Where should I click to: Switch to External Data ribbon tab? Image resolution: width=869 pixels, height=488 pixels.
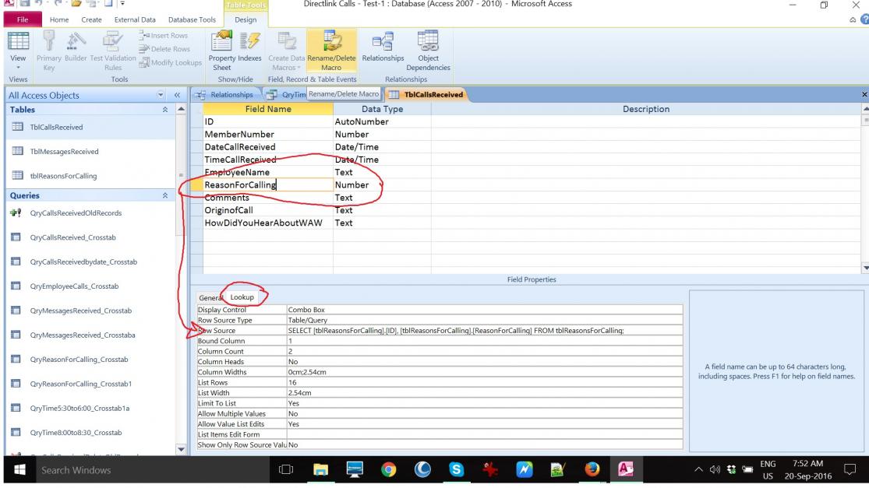click(135, 19)
